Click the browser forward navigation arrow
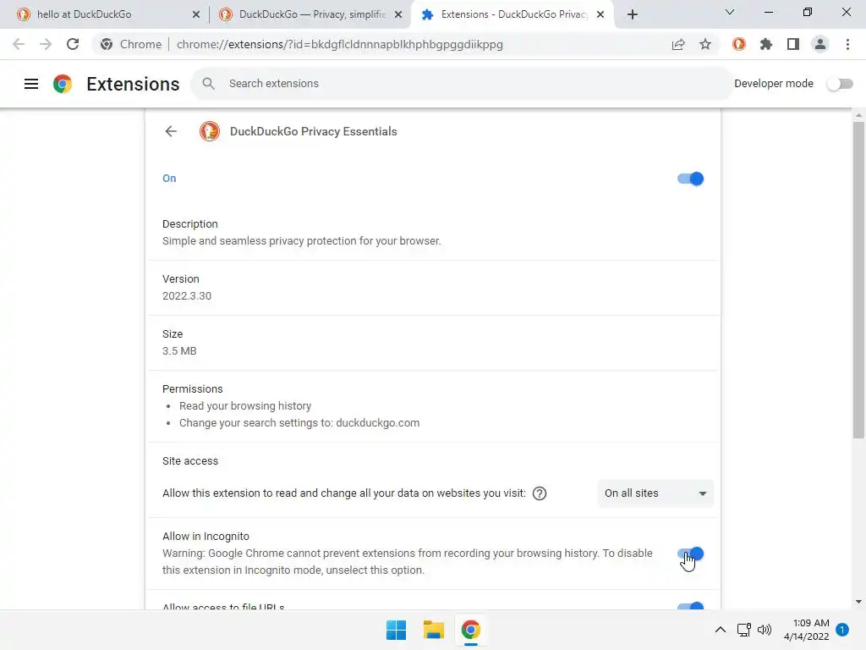This screenshot has width=866, height=650. [46, 44]
